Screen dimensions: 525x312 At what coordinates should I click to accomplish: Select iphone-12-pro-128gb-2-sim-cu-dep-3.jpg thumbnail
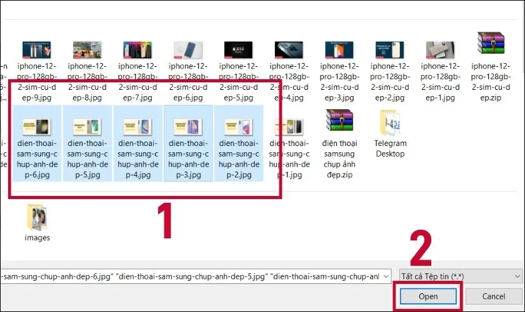pyautogui.click(x=339, y=50)
